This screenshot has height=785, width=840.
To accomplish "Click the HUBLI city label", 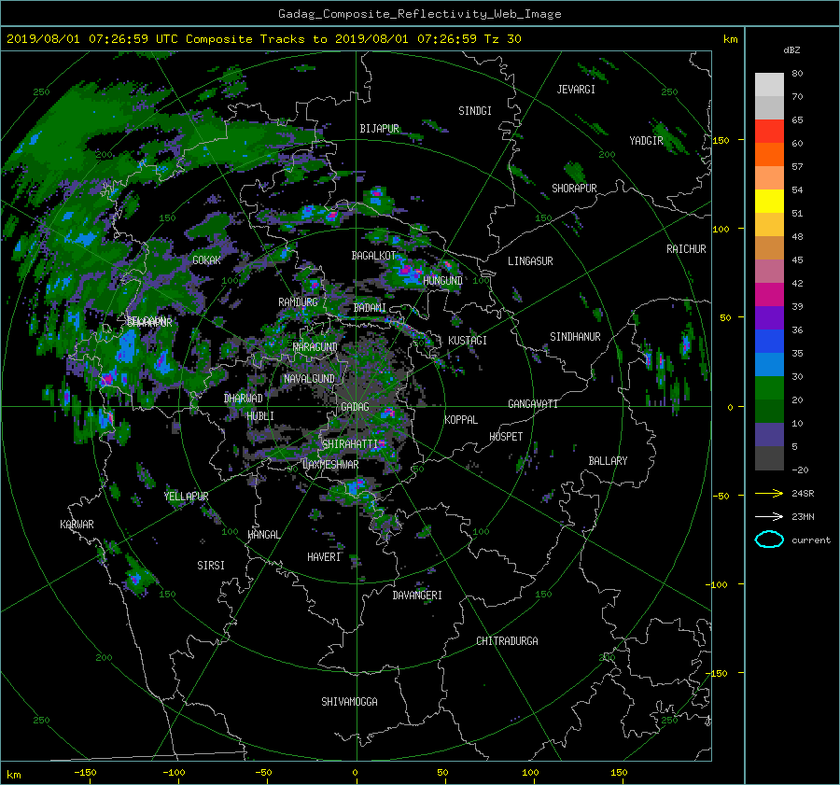I will (260, 416).
